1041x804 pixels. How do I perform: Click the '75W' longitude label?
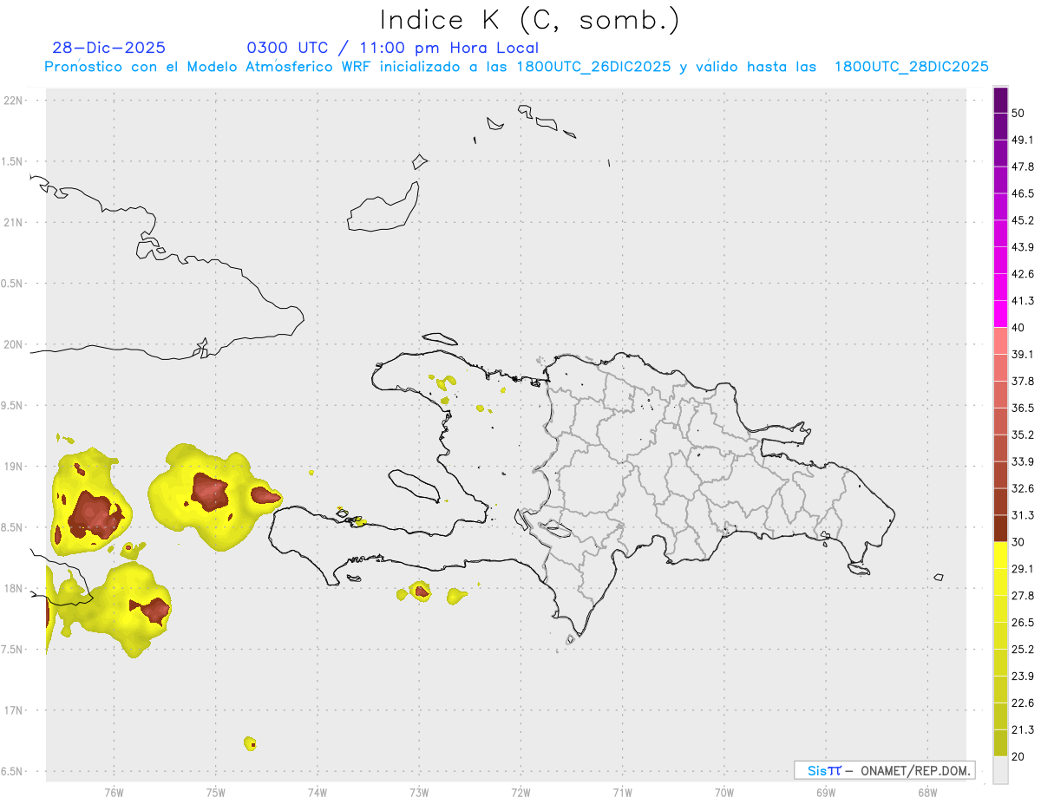click(215, 794)
